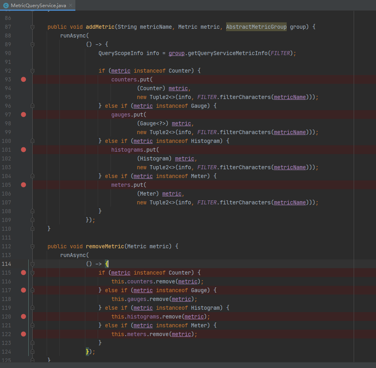Click the addMetric method name on line 87
This screenshot has height=368, width=376.
click(100, 27)
